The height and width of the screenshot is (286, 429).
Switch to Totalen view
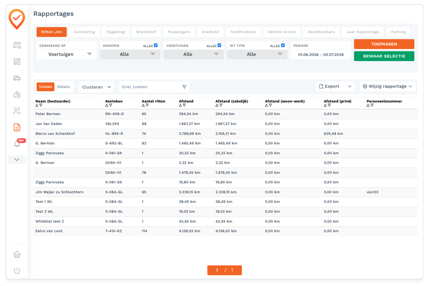point(45,87)
